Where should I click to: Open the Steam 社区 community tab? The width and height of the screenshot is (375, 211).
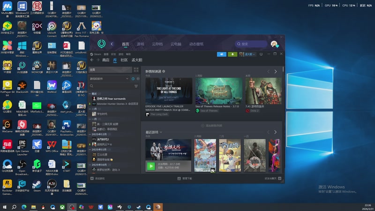pyautogui.click(x=124, y=60)
